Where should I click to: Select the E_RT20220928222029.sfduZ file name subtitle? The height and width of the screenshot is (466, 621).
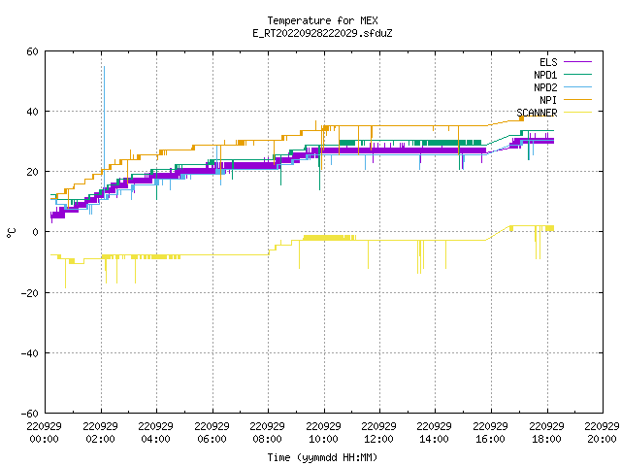coord(322,33)
